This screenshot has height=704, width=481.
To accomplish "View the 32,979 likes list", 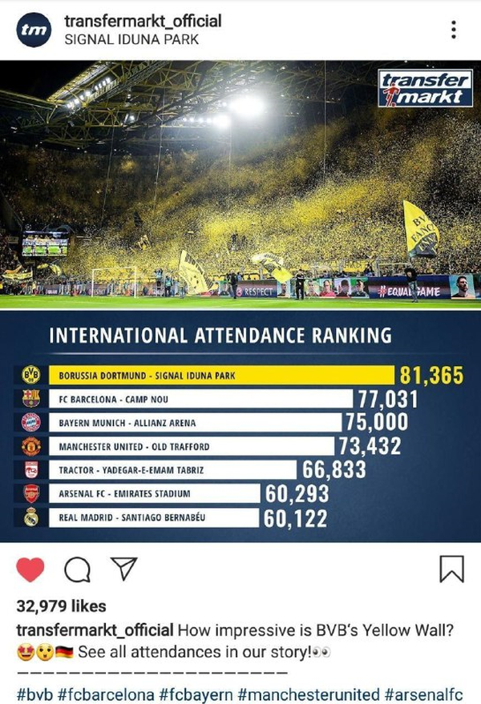I will point(62,606).
